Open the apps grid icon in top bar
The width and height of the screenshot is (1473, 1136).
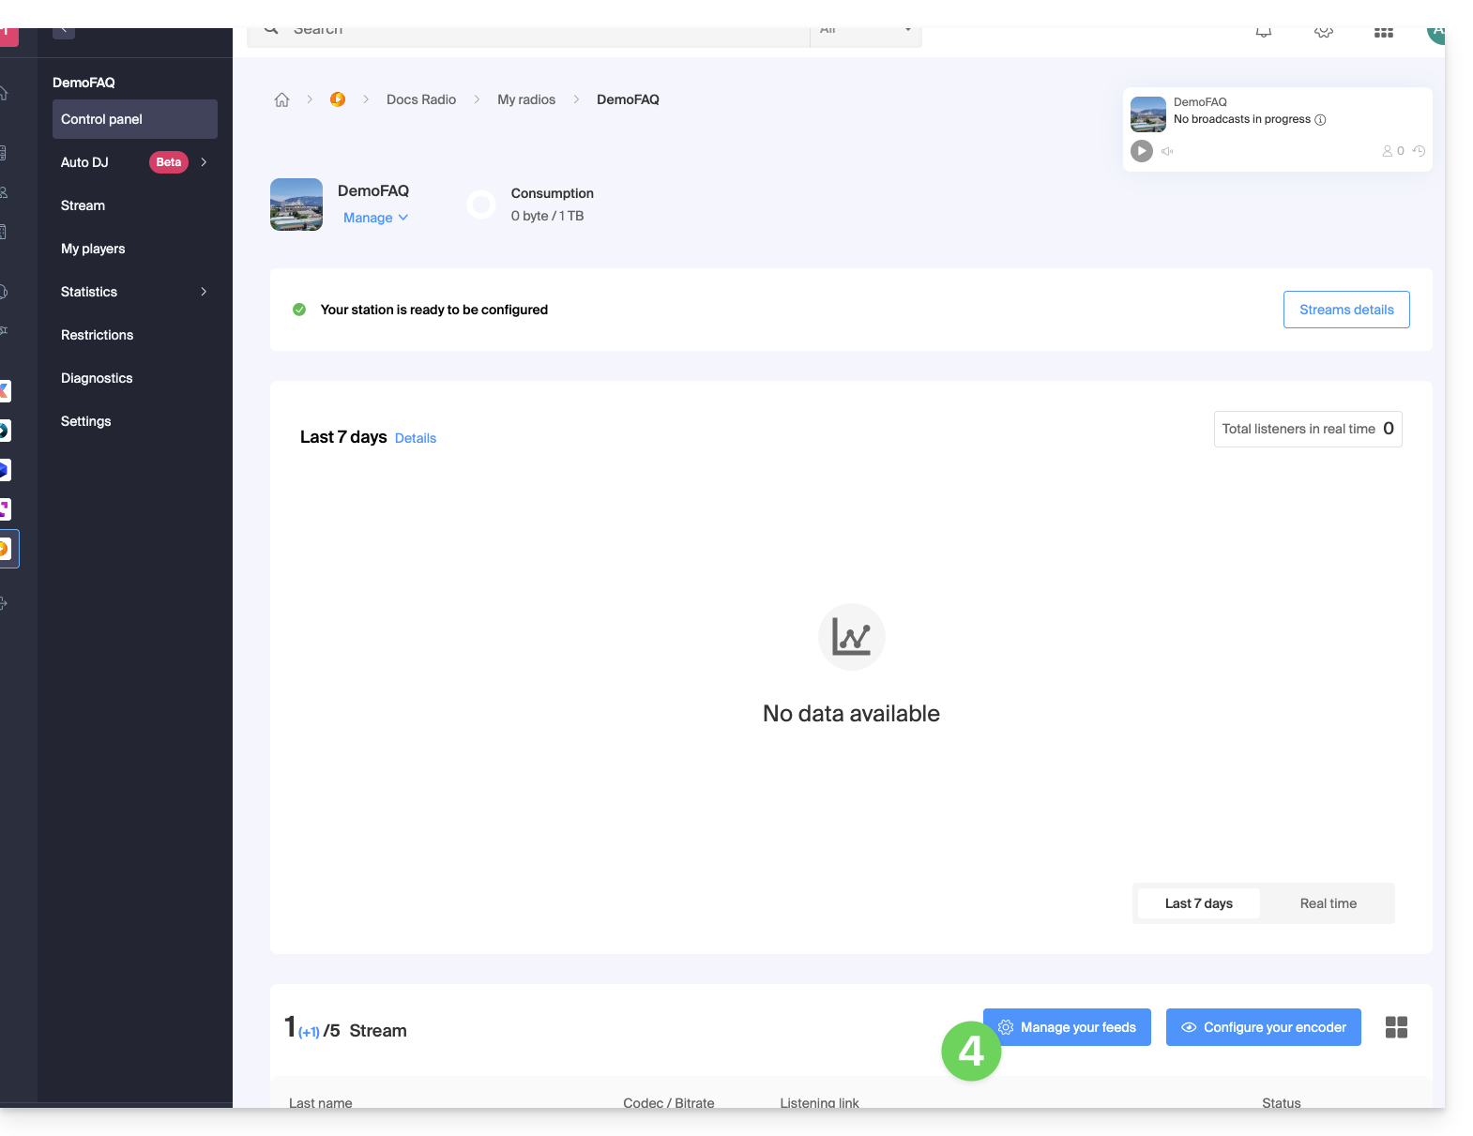point(1383,33)
